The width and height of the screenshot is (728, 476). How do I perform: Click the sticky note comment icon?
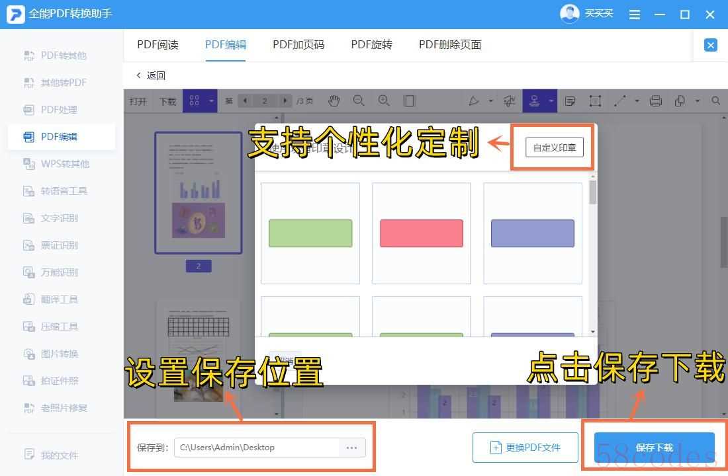(570, 101)
